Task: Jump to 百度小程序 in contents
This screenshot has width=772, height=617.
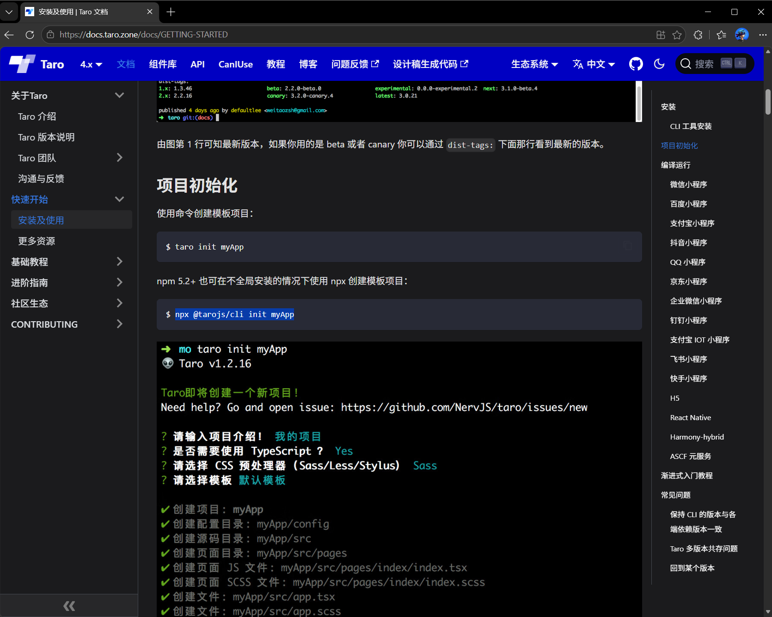Action: click(x=688, y=204)
